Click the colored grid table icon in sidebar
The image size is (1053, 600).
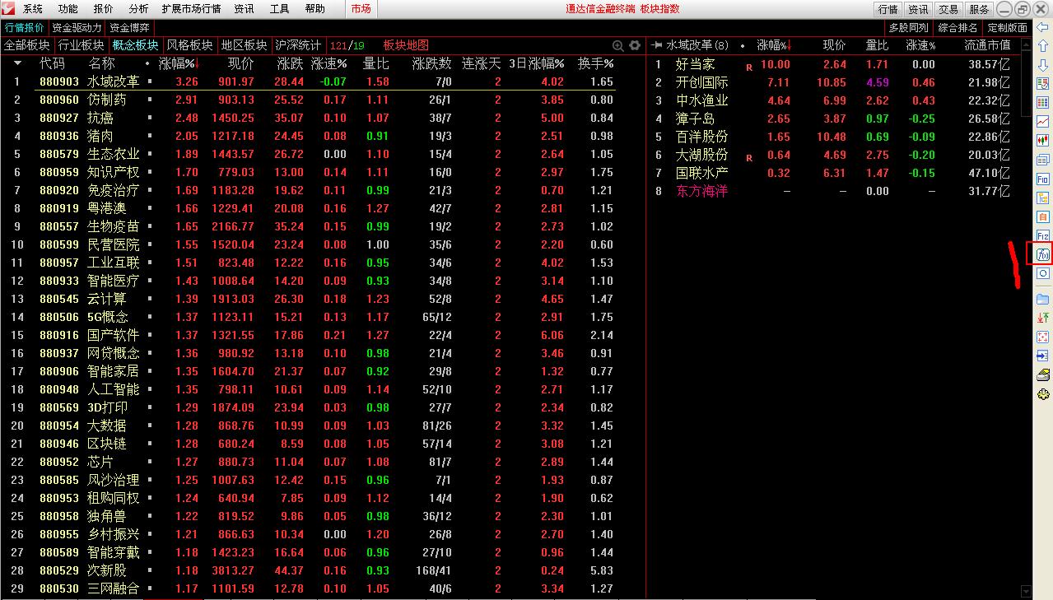point(1042,103)
